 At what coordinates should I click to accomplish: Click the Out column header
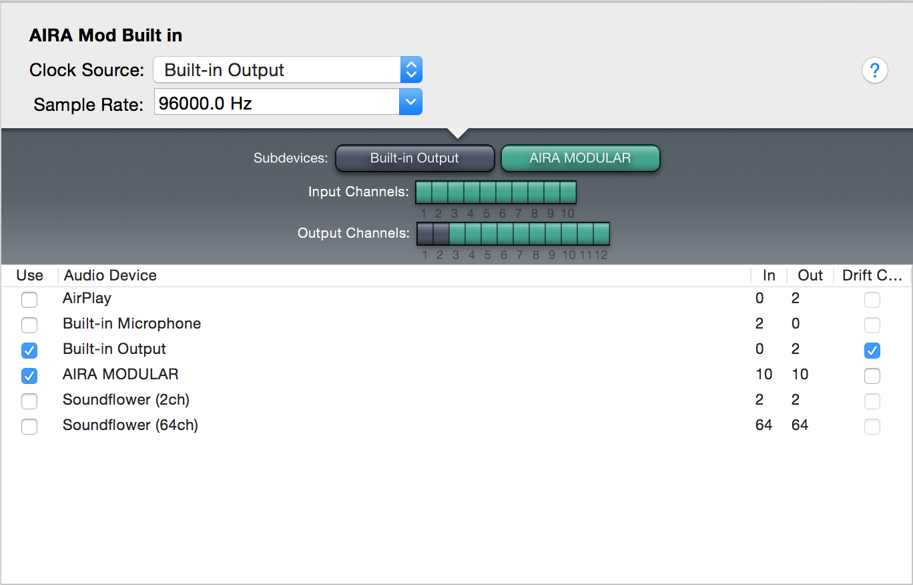(x=810, y=276)
